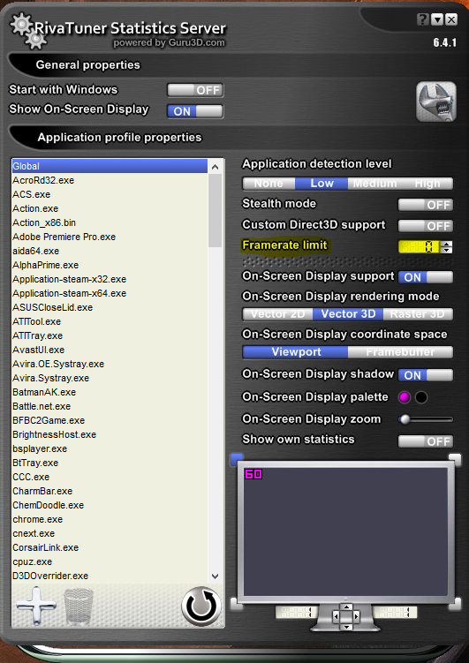Screen dimensions: 469x663
Task: Enable Show own statistics switch
Action: 426,441
